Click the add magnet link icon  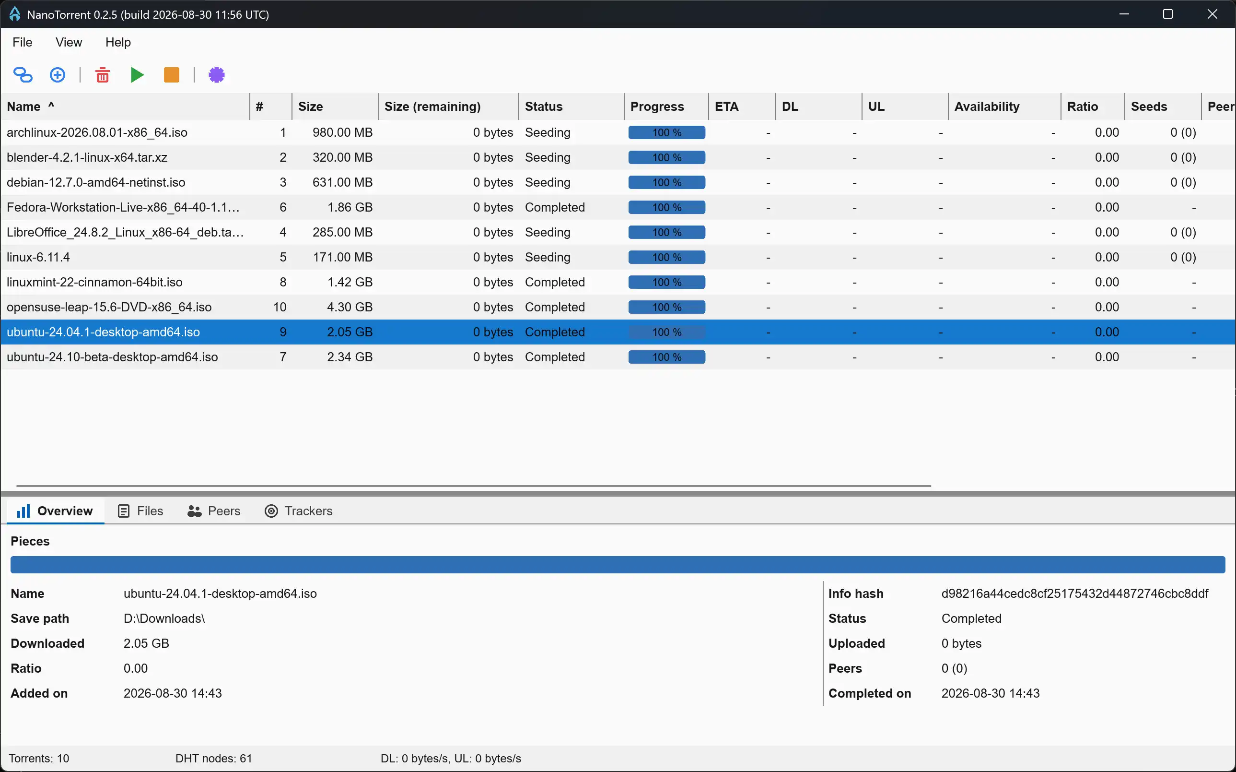click(23, 75)
